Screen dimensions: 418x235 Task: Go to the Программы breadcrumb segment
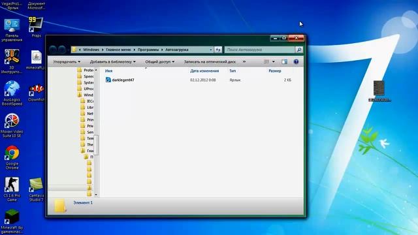[x=148, y=50]
